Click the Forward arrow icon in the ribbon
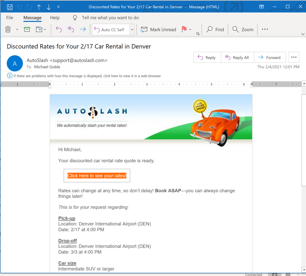The width and height of the screenshot is (306, 276). tap(83, 29)
